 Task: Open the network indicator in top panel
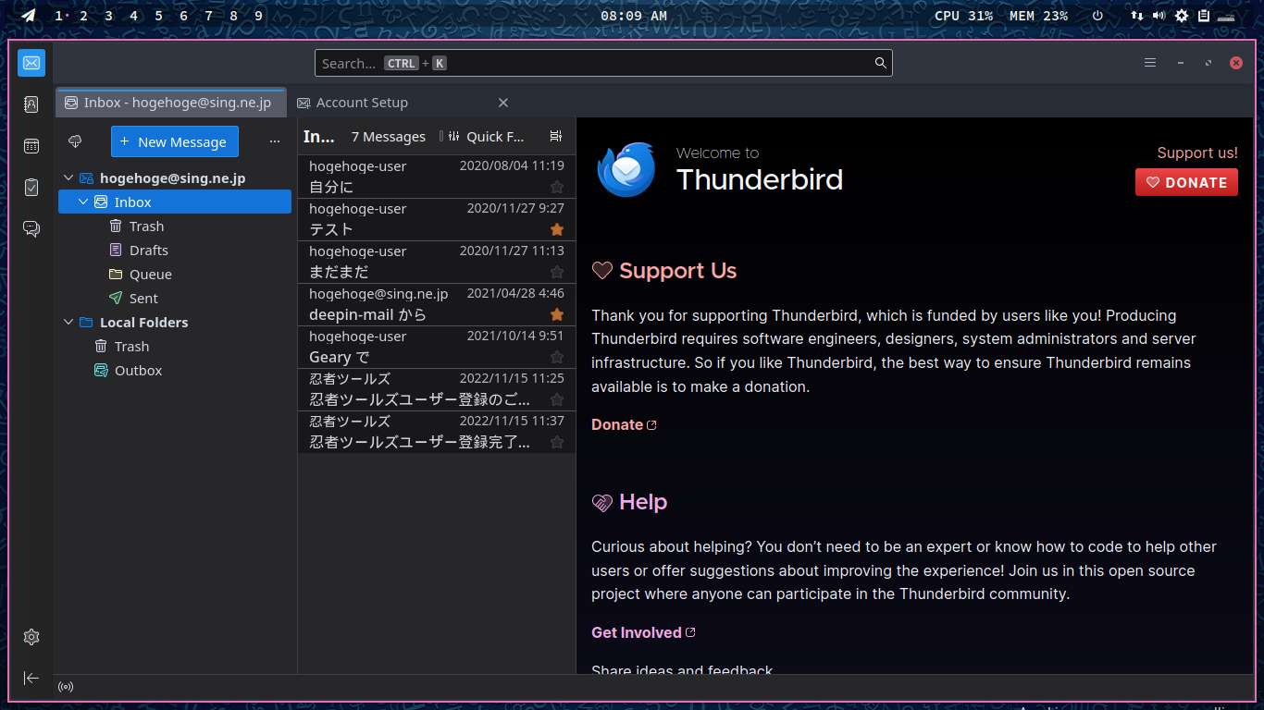tap(1137, 16)
